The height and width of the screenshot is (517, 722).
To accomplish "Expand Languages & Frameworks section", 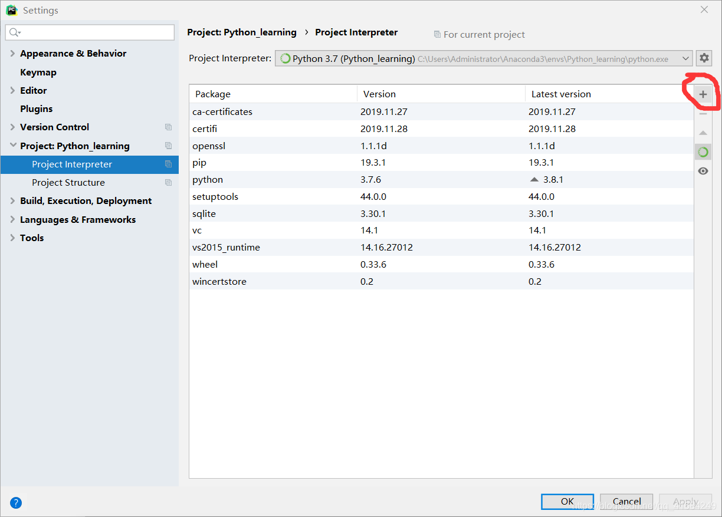I will tap(13, 220).
